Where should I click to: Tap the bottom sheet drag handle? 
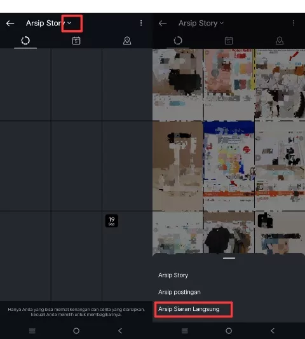click(229, 258)
